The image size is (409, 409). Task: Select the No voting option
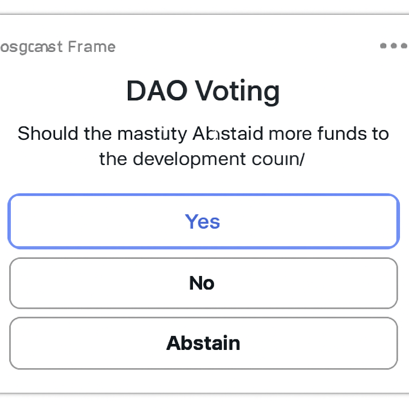pos(203,283)
